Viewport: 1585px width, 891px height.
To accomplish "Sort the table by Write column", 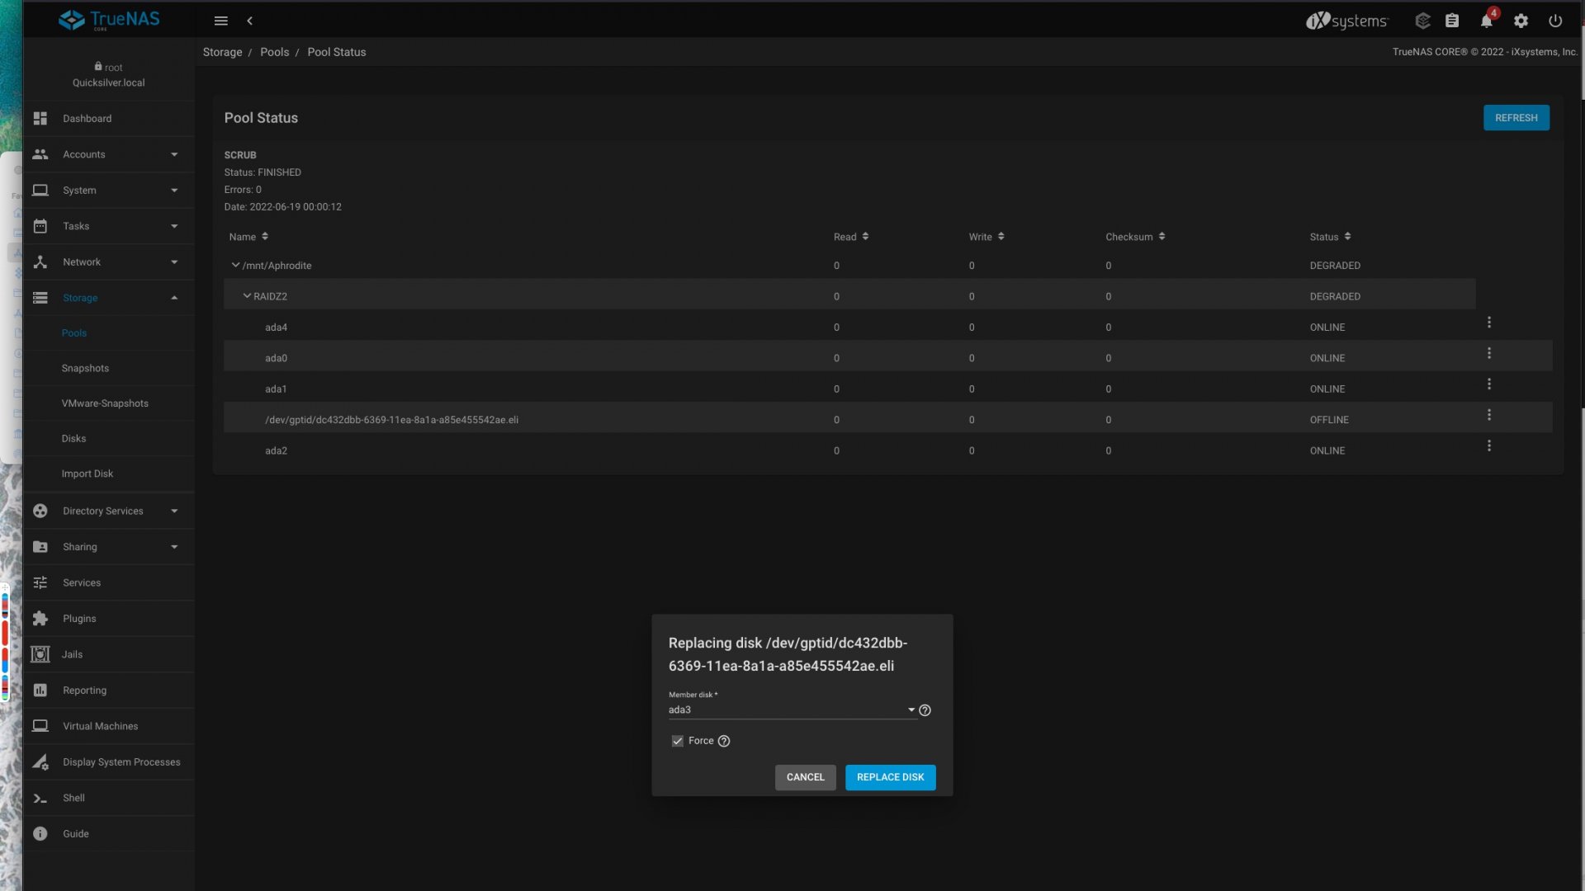I will point(986,237).
